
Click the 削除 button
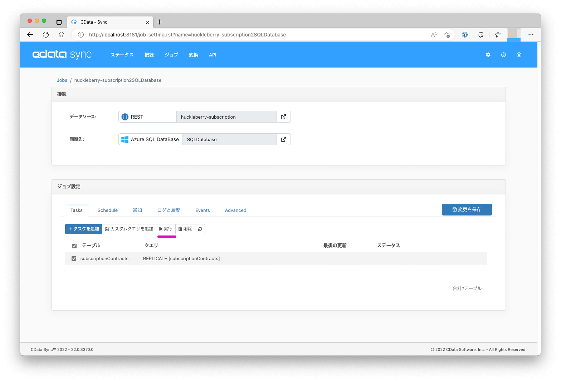click(x=185, y=229)
